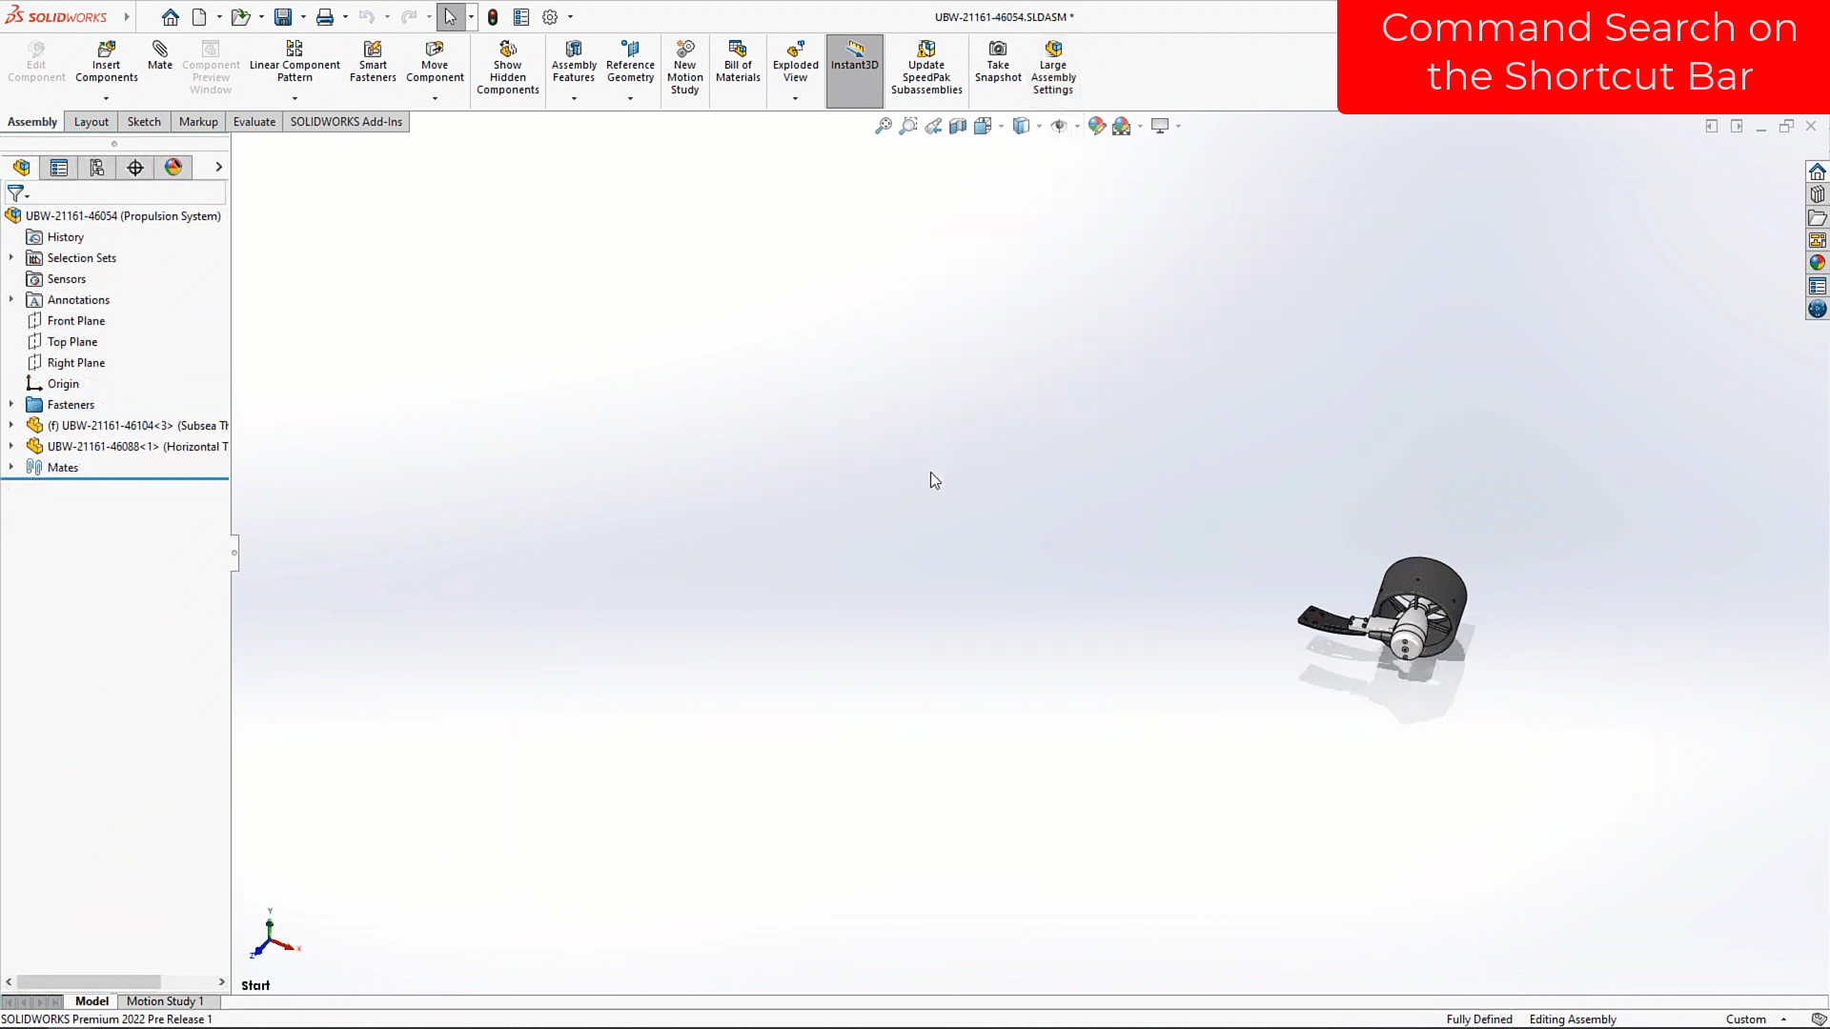The image size is (1830, 1029).
Task: Click the Section View icon
Action: tap(958, 126)
